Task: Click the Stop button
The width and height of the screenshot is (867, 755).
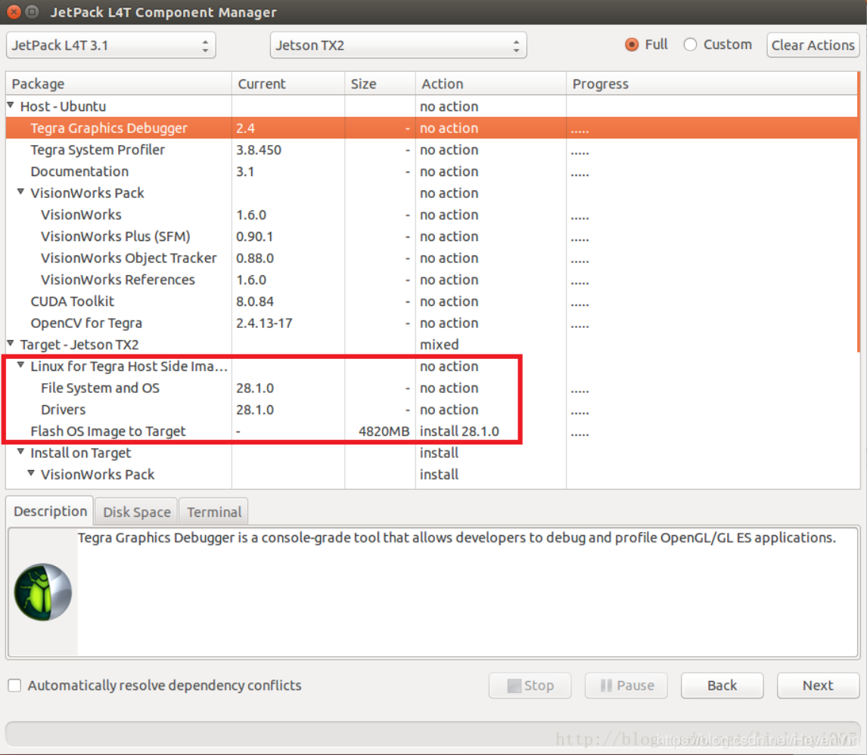Action: pyautogui.click(x=530, y=685)
